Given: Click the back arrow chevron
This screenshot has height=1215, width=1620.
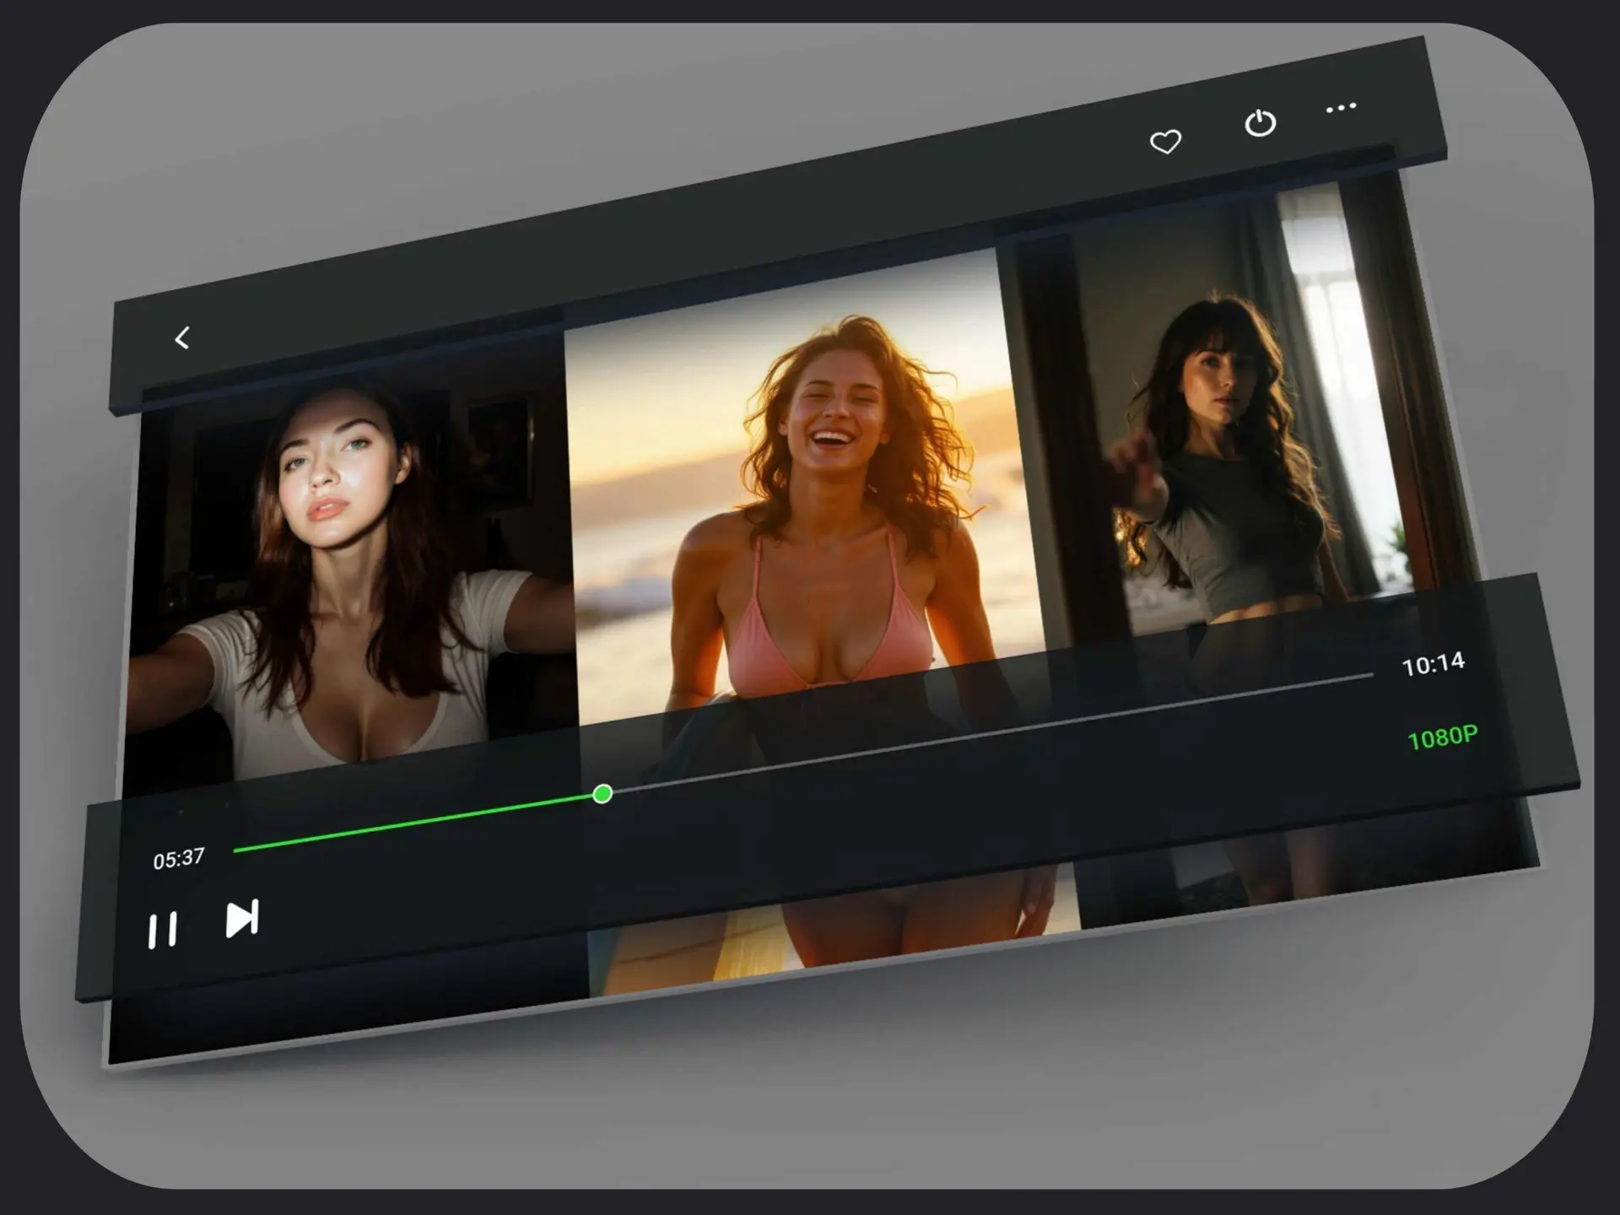Looking at the screenshot, I should [181, 338].
